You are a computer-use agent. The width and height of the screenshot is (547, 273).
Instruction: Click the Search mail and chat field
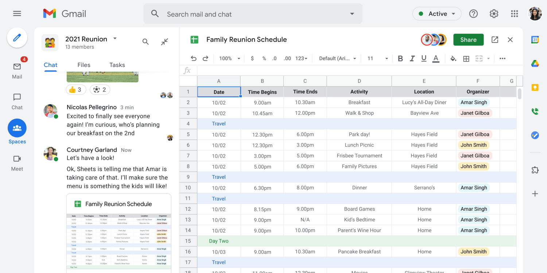pyautogui.click(x=253, y=14)
